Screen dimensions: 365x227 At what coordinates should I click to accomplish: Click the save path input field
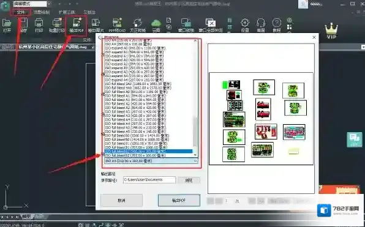pyautogui.click(x=149, y=180)
